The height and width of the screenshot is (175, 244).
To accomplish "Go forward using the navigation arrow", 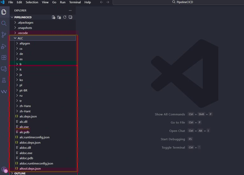I will click(x=107, y=2).
